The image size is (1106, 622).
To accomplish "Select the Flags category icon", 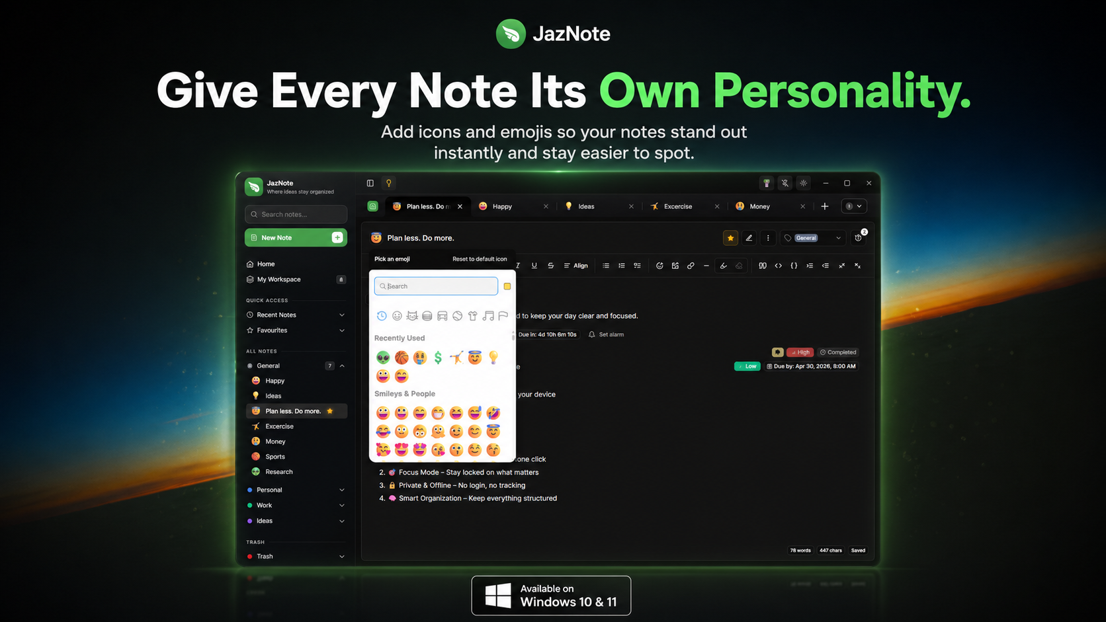I will click(x=503, y=316).
